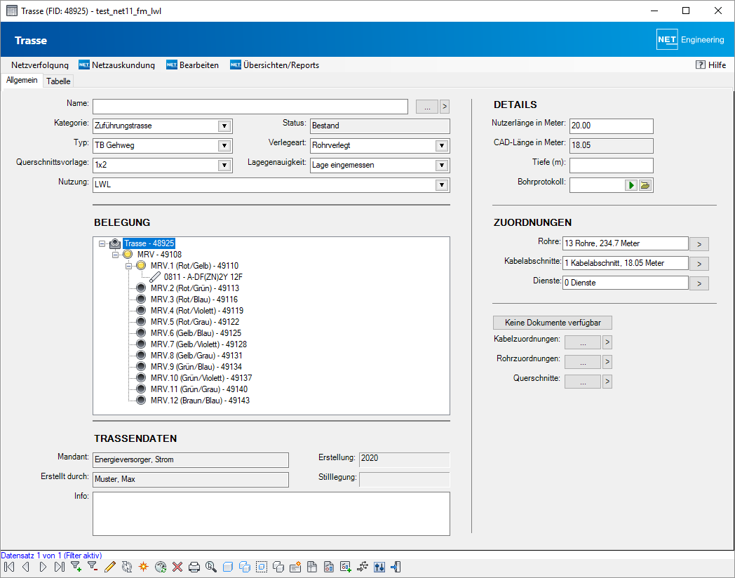Click the remove filter funnel icon
Viewport: 735px width, 578px height.
click(93, 567)
